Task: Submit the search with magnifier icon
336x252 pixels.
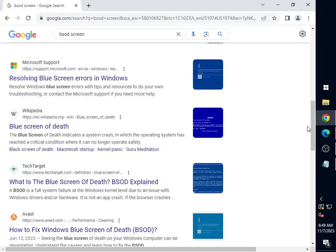Action: (220, 34)
